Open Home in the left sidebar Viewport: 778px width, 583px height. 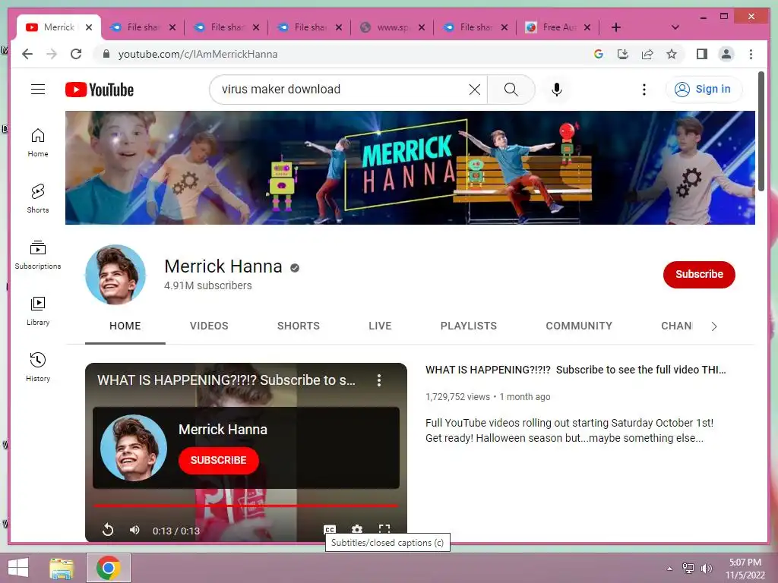point(38,143)
